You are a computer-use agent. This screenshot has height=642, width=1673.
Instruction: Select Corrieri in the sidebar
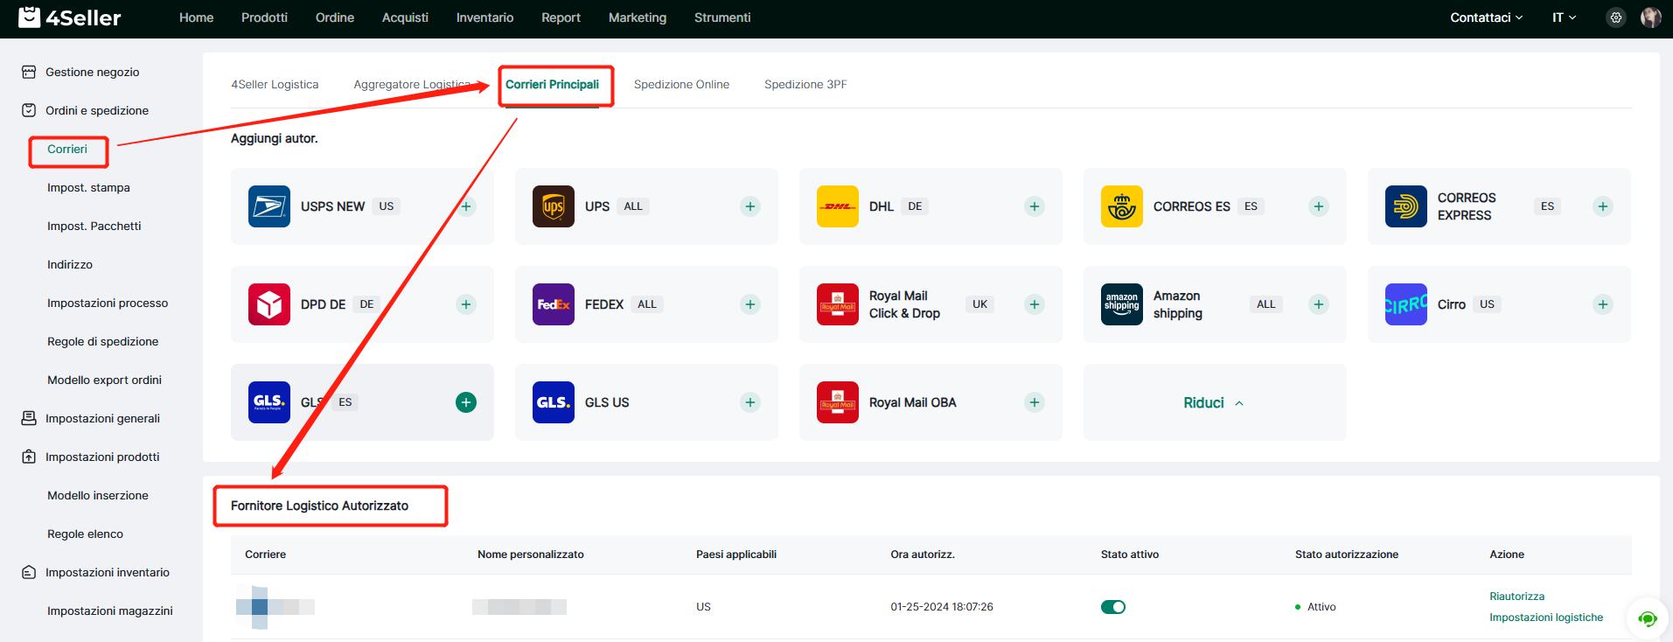pyautogui.click(x=67, y=149)
